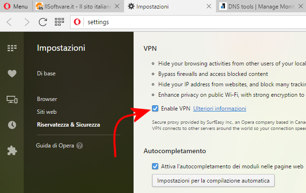The height and width of the screenshot is (193, 306).
Task: Focus the address bar showing settings
Action: tap(193, 22)
